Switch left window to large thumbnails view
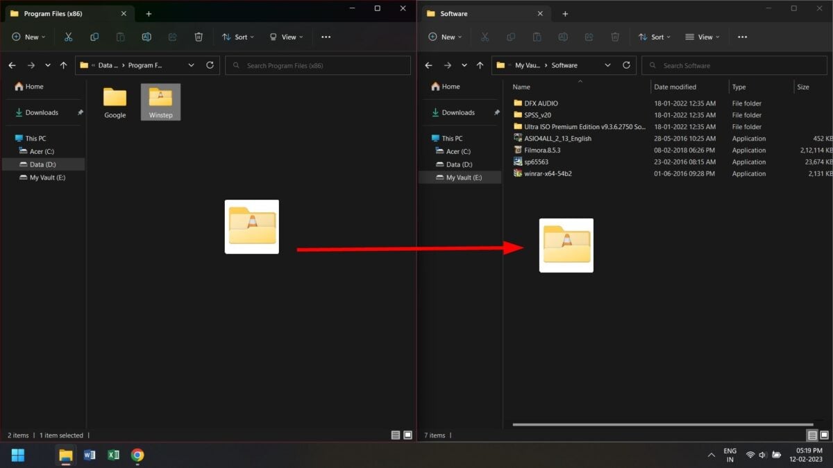 click(x=407, y=435)
